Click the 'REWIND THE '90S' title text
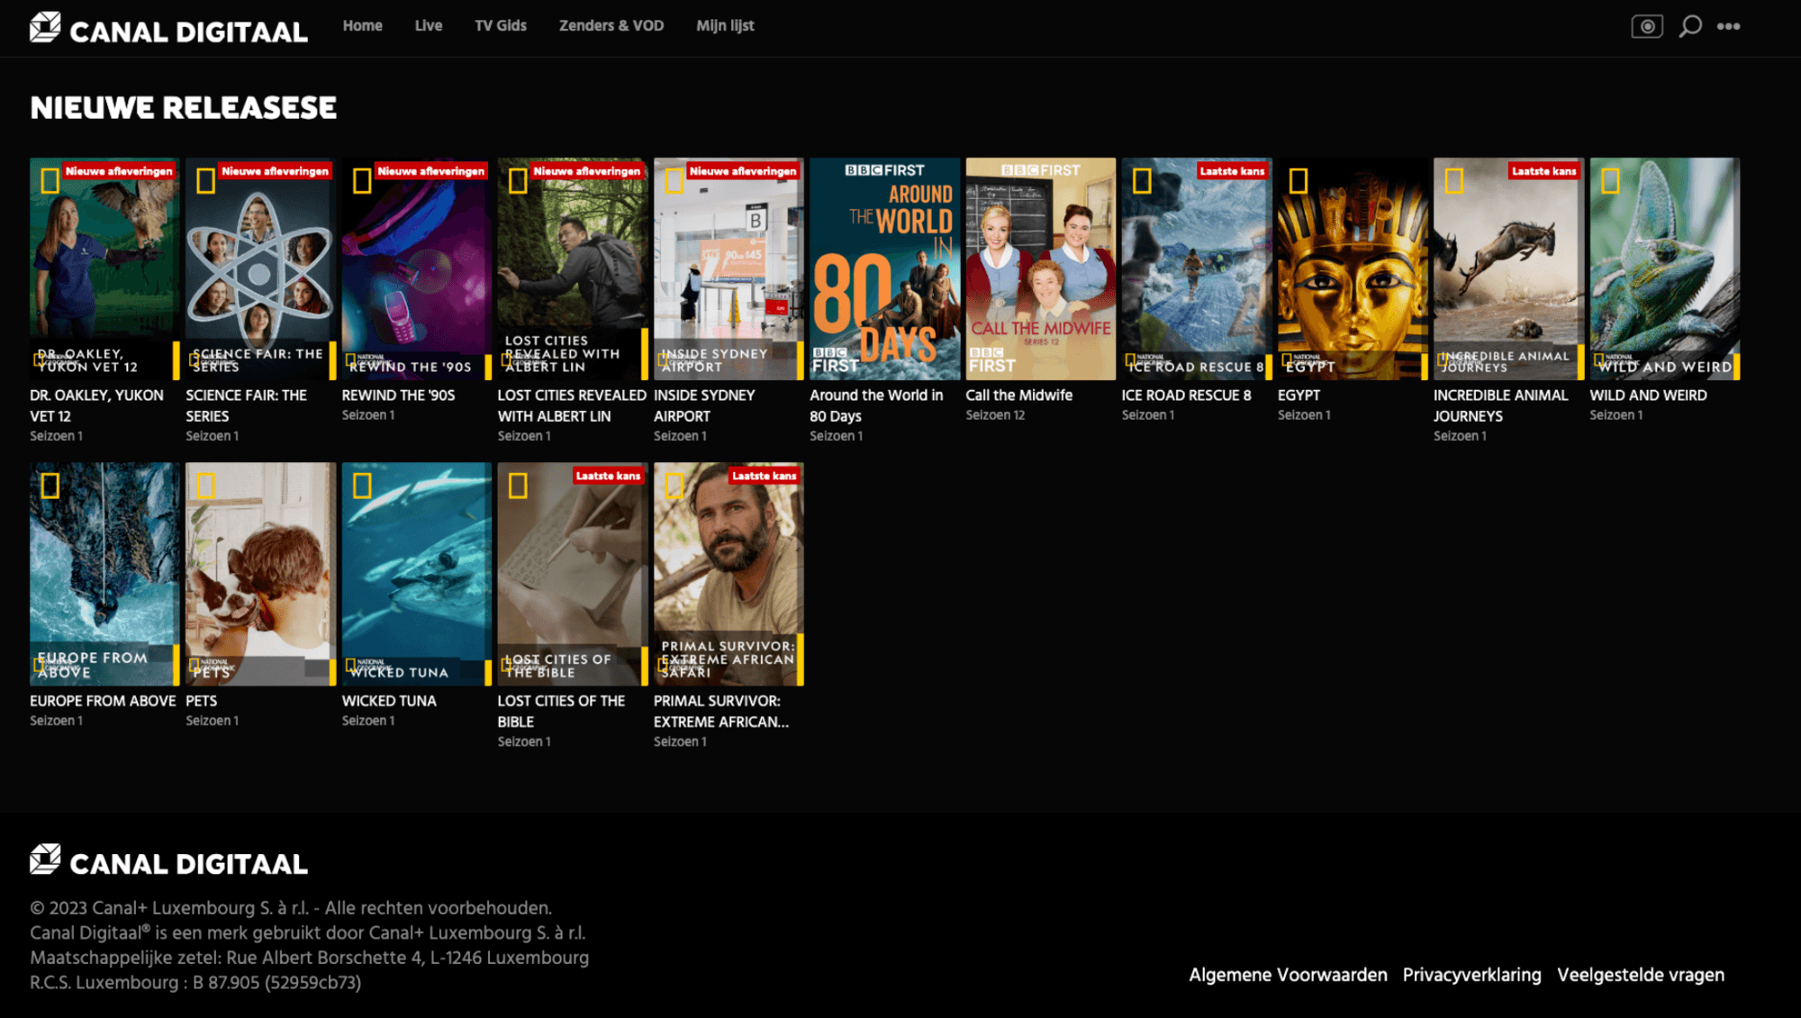The width and height of the screenshot is (1801, 1018). 398,395
